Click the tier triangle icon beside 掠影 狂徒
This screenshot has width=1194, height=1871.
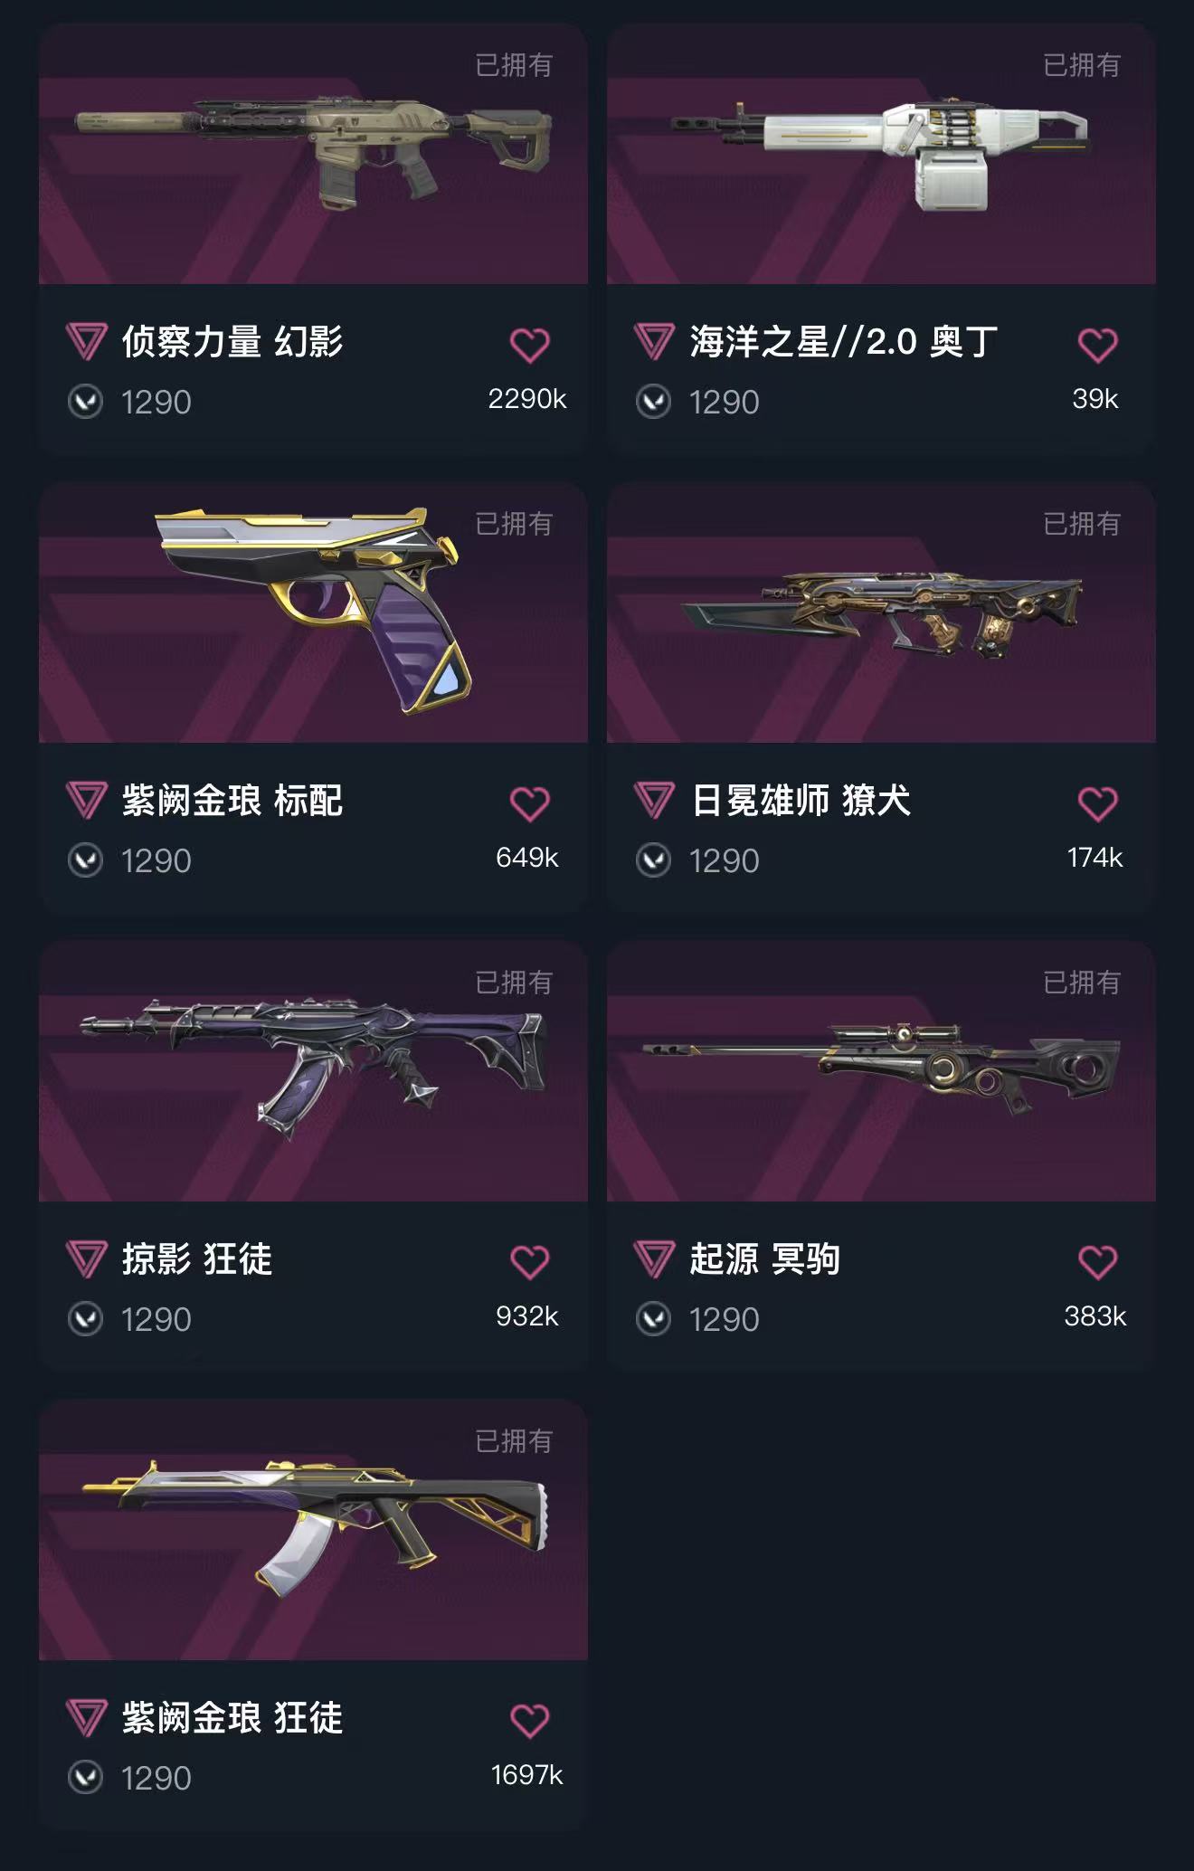point(87,1259)
